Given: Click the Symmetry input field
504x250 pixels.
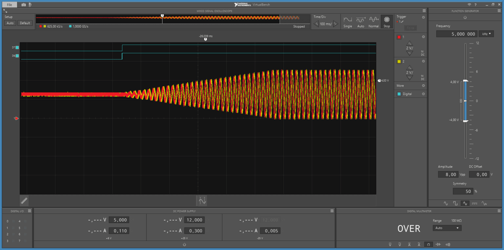Looking at the screenshot, I should tap(463, 191).
